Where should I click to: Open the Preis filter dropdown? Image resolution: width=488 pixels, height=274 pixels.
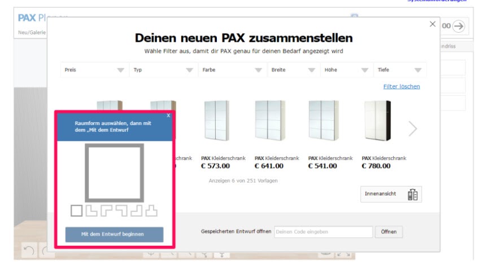(95, 70)
